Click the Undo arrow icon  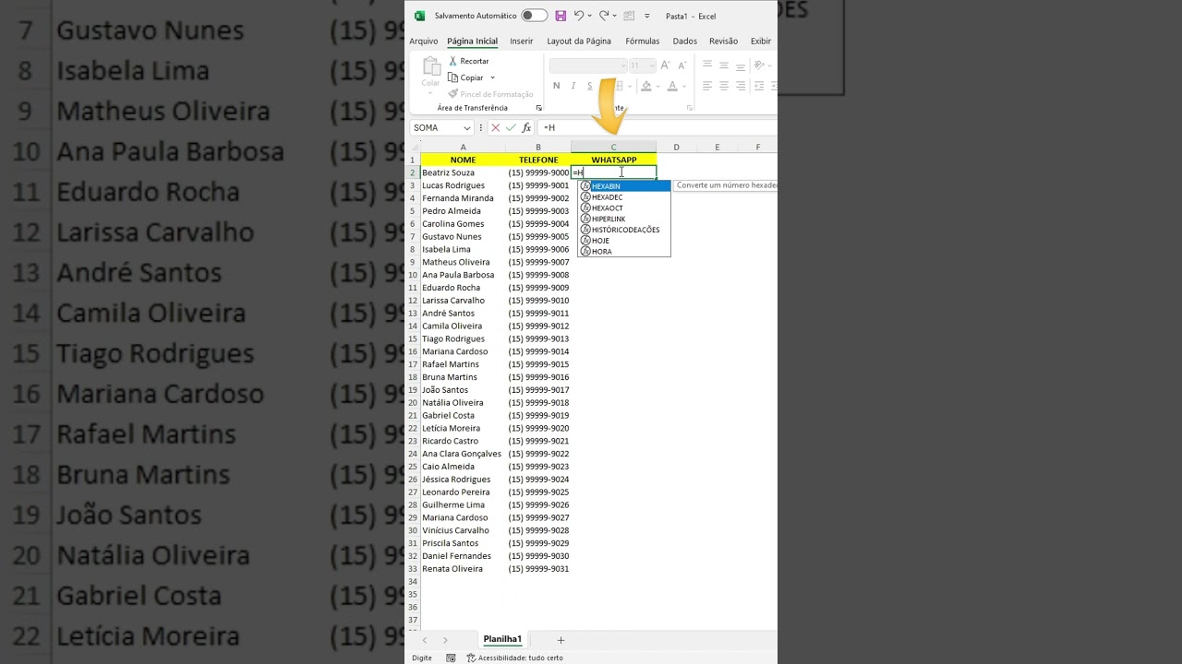pos(579,16)
